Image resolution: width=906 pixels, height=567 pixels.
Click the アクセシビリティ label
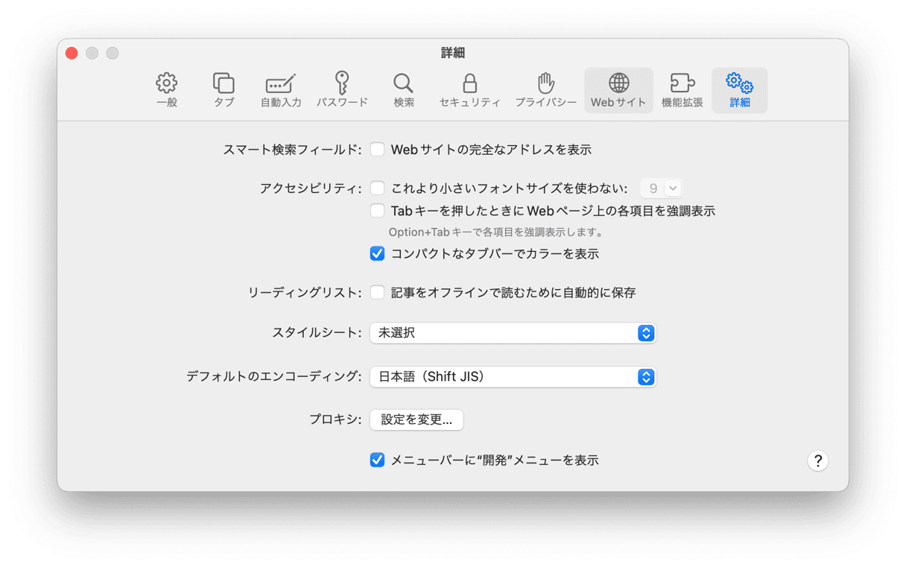311,189
